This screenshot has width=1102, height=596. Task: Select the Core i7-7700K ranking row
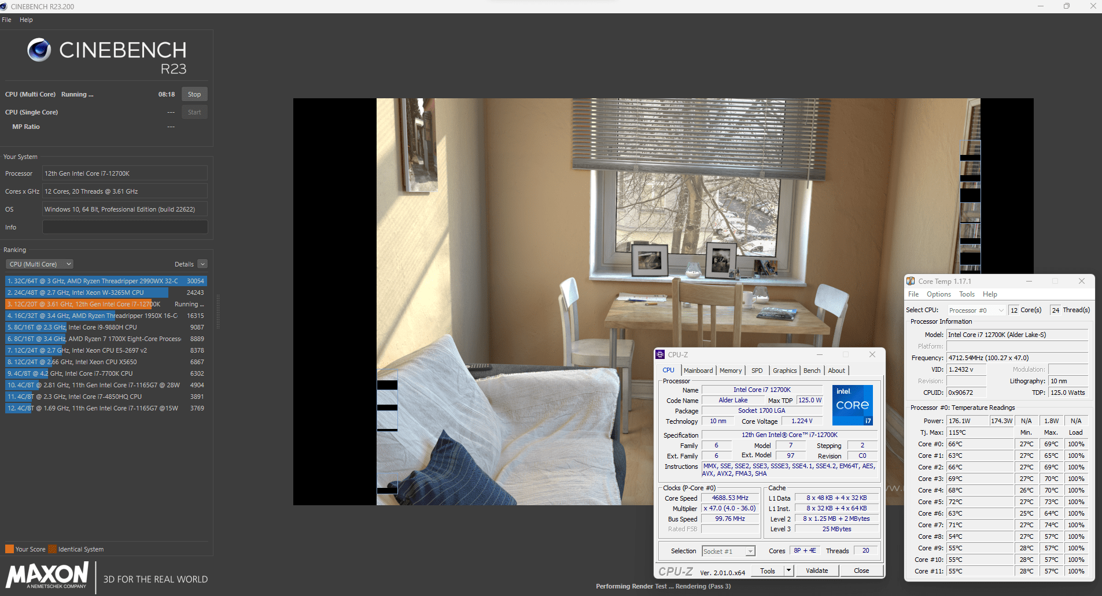tap(106, 373)
